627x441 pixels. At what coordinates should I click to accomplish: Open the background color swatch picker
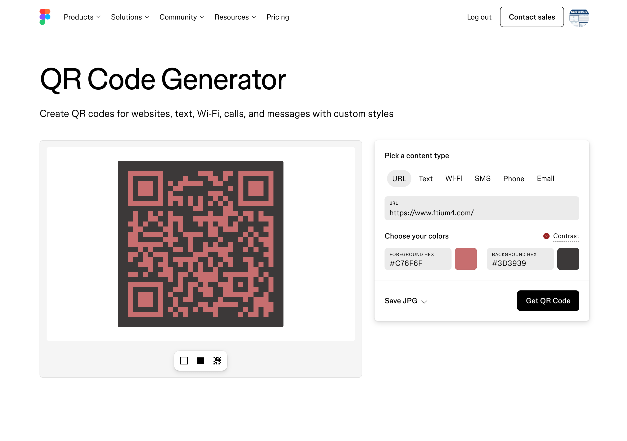(x=568, y=259)
